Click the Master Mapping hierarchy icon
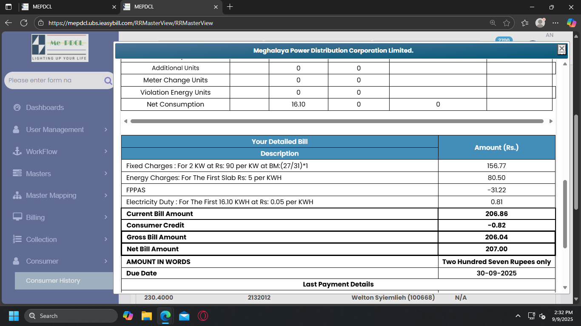Screen dimensions: 581x326 [17, 195]
